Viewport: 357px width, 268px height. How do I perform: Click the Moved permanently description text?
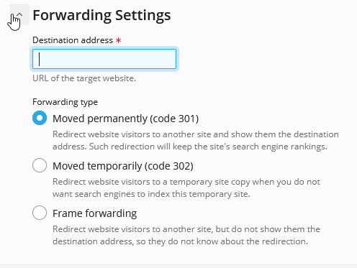pyautogui.click(x=196, y=140)
